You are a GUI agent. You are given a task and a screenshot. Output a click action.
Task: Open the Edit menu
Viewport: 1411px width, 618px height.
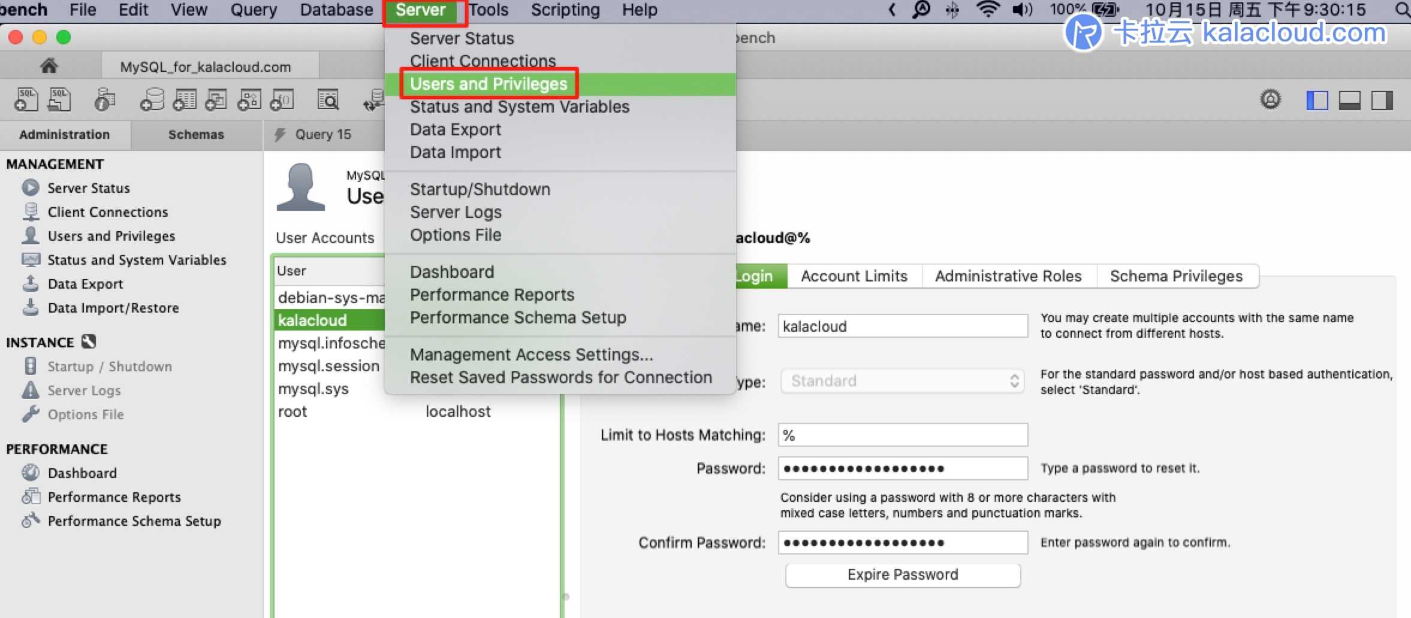[x=133, y=10]
